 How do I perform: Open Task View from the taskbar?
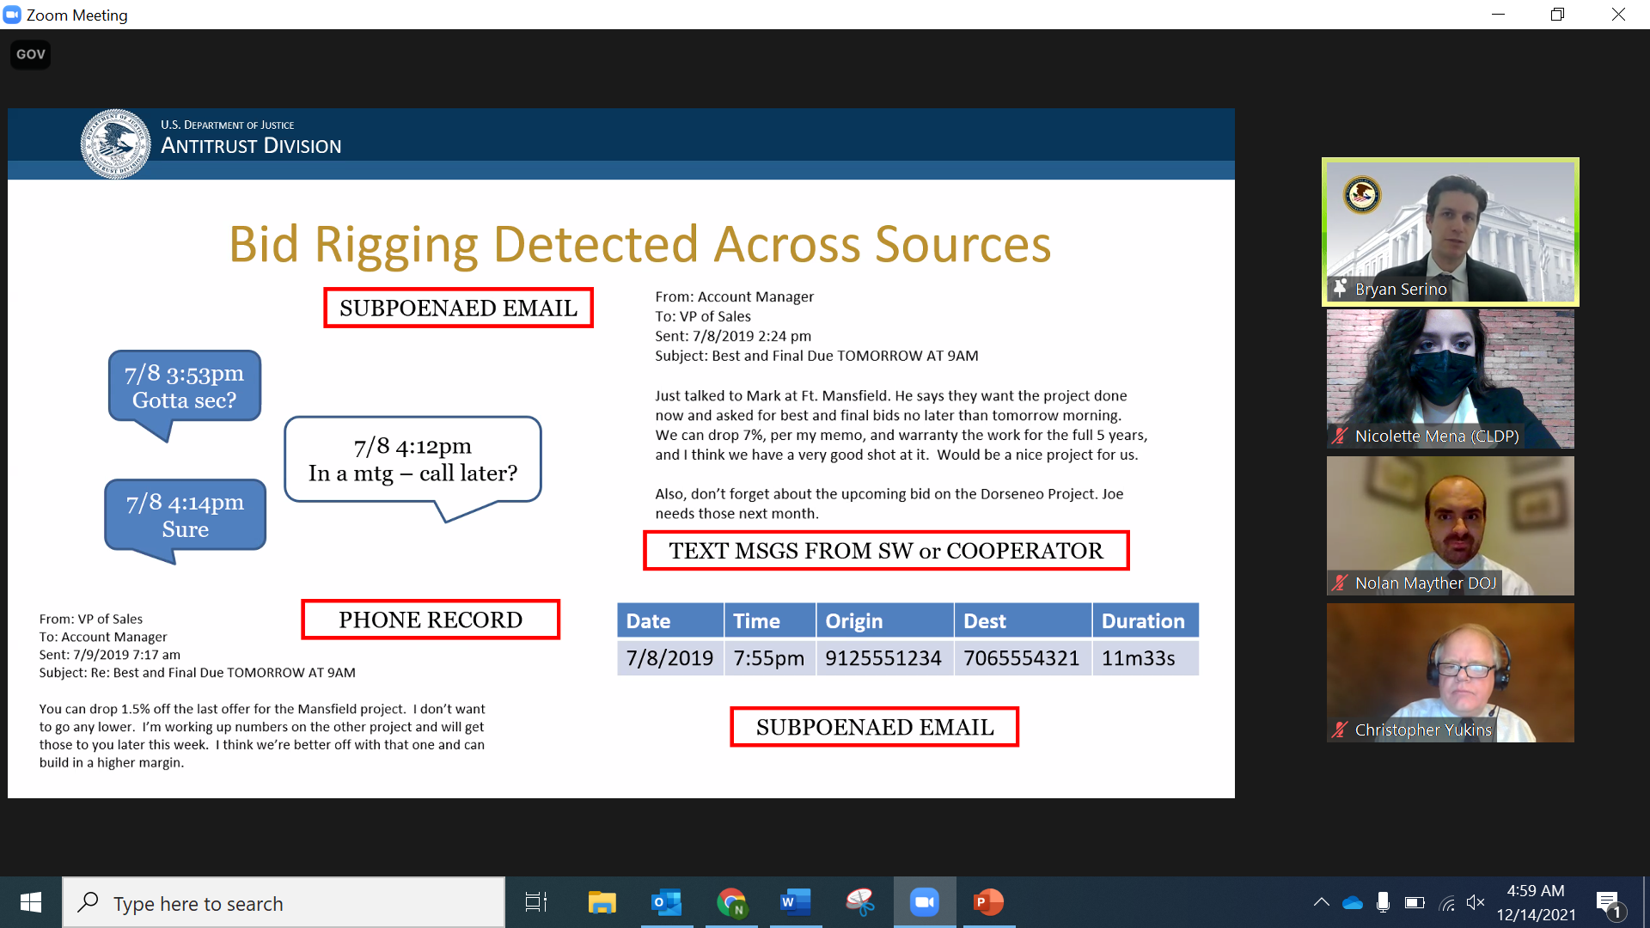[536, 902]
